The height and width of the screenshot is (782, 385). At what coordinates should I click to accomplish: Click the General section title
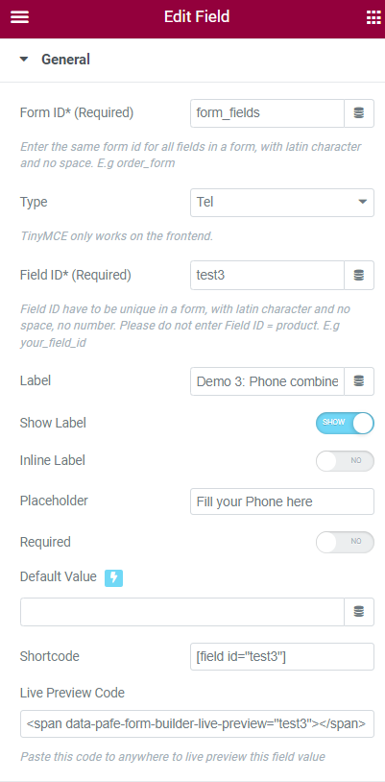(x=65, y=60)
